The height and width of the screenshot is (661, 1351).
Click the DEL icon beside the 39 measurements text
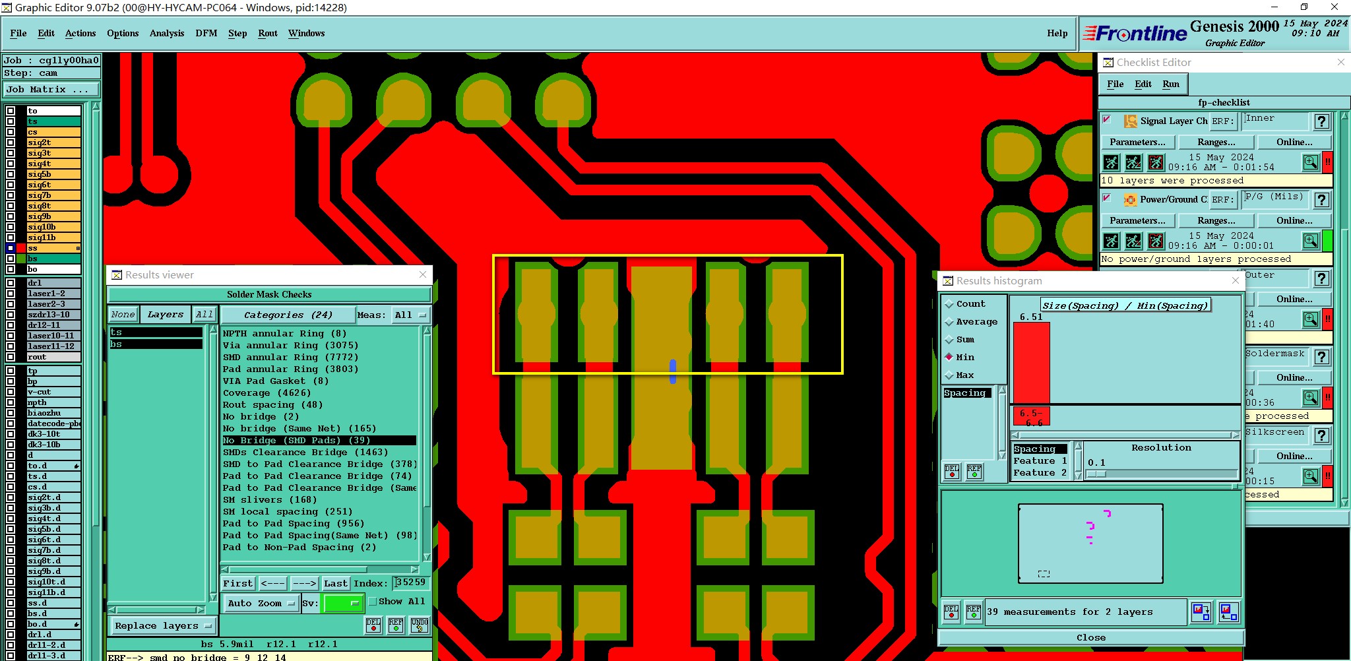pos(951,612)
